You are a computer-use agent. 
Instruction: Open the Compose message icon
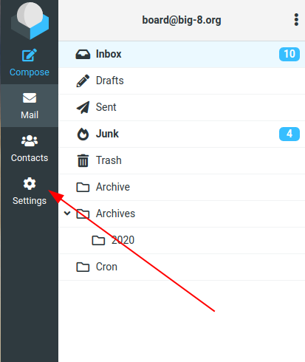pyautogui.click(x=30, y=55)
